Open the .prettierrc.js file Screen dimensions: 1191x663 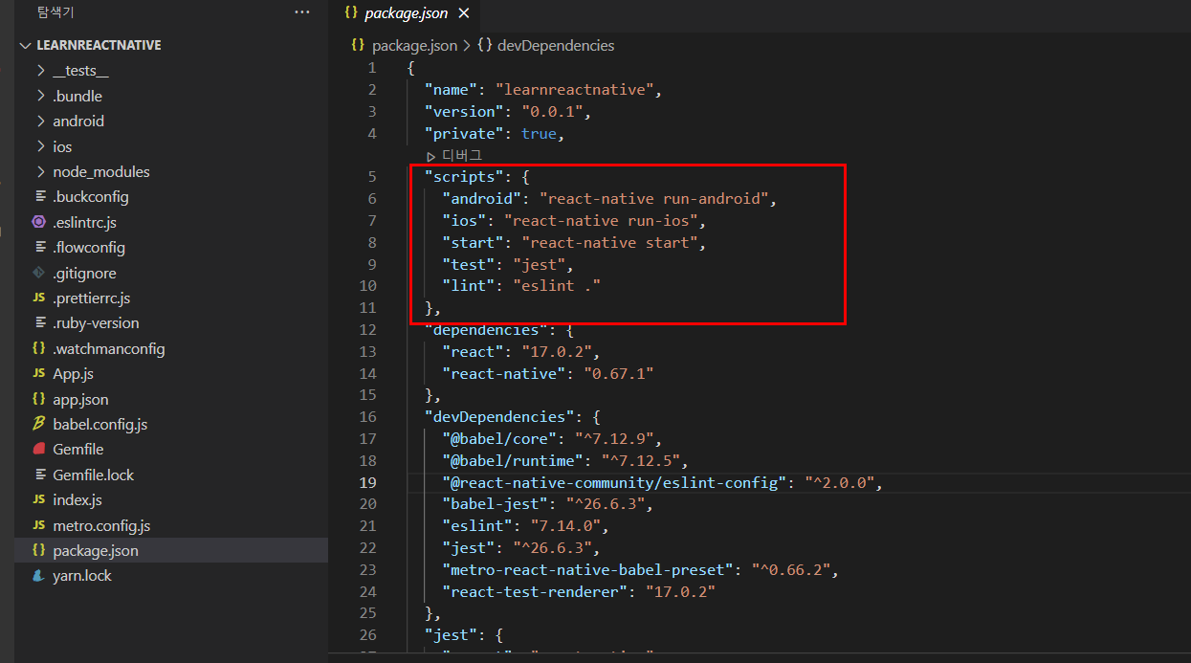pos(92,298)
